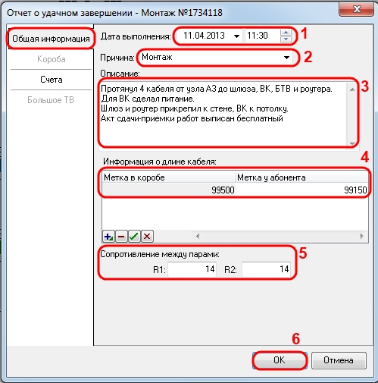Expand the Причина combo box
Screen dimensions: 378x383
[x=286, y=58]
